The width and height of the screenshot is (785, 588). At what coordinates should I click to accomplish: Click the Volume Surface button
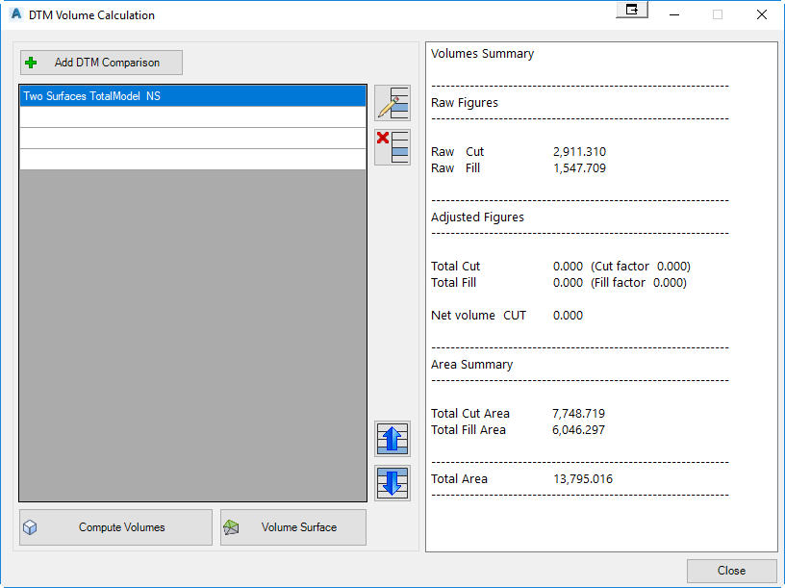(x=292, y=526)
